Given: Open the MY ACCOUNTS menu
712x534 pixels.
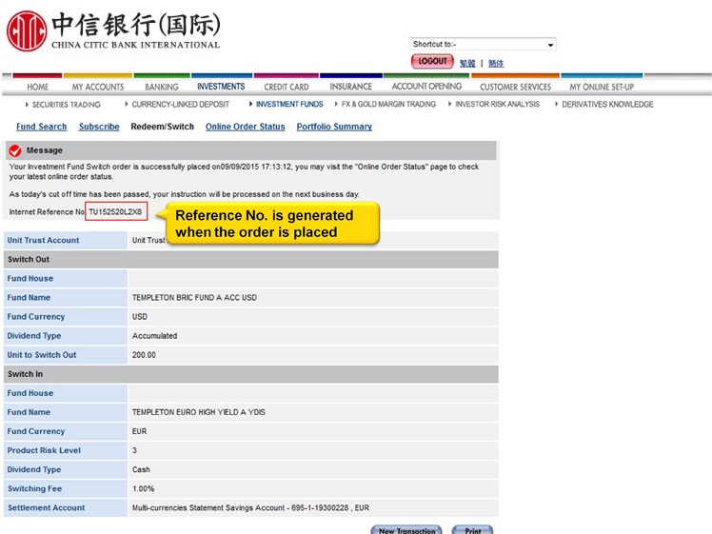Looking at the screenshot, I should (98, 87).
